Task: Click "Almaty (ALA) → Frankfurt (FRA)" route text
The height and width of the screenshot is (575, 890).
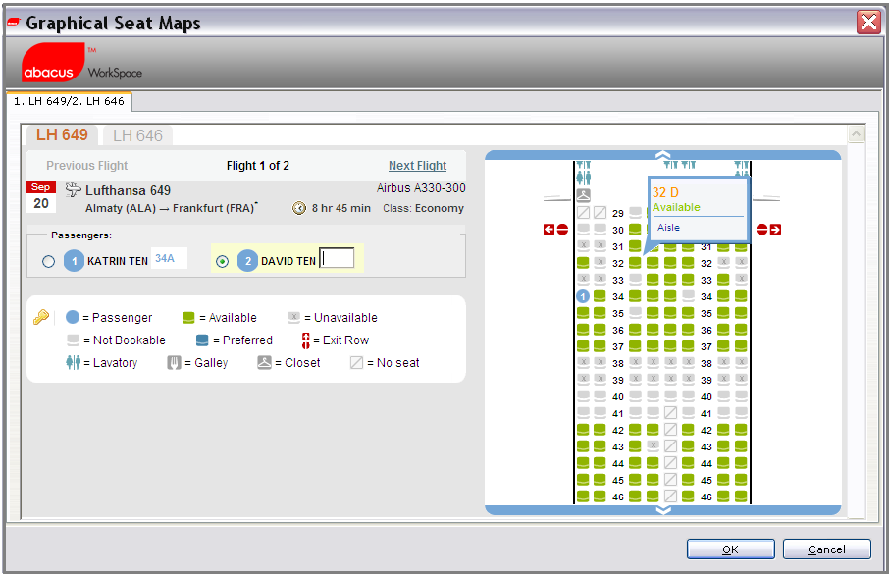Action: click(x=171, y=208)
